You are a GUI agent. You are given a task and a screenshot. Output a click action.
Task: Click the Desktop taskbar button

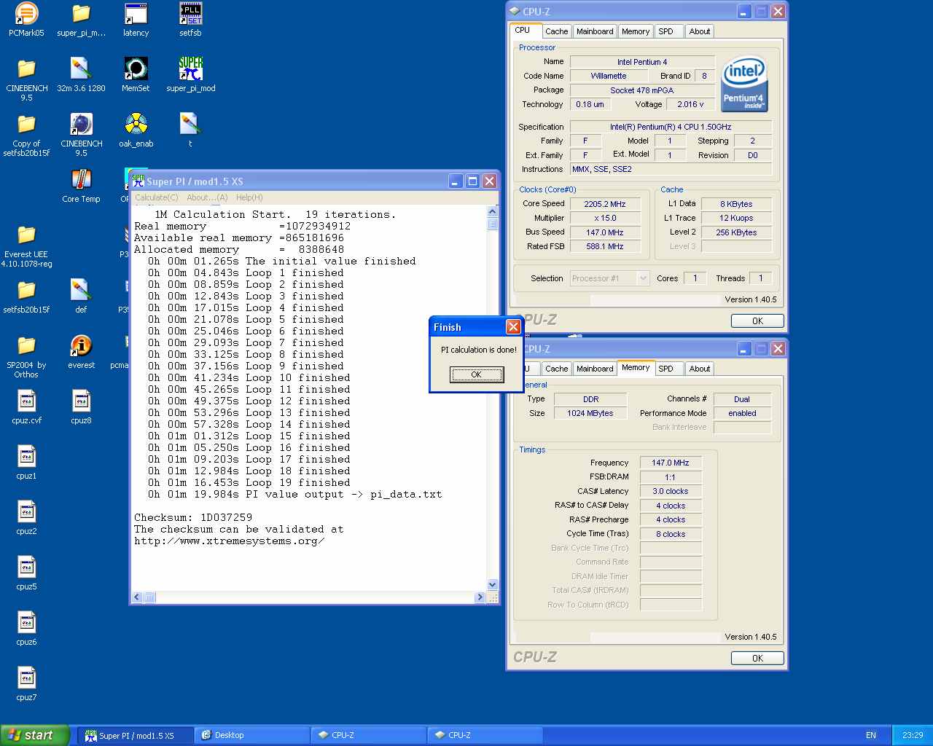(x=252, y=735)
